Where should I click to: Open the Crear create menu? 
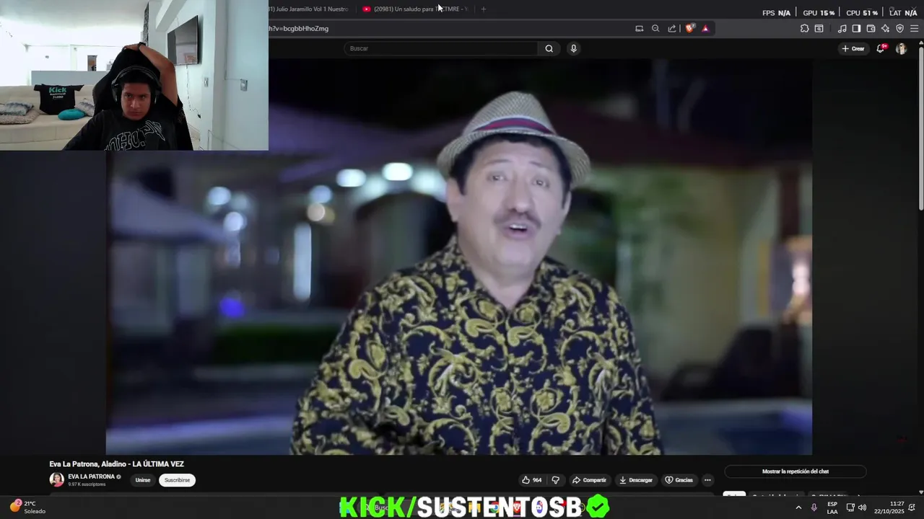click(x=853, y=48)
